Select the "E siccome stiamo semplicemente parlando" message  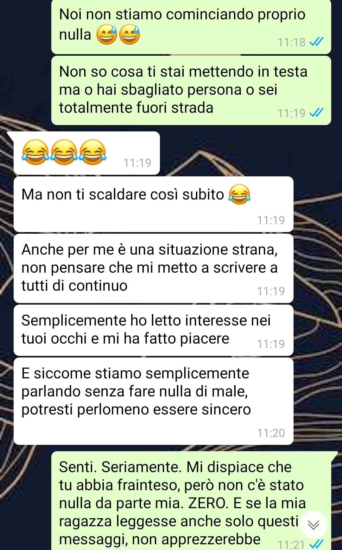click(x=154, y=401)
